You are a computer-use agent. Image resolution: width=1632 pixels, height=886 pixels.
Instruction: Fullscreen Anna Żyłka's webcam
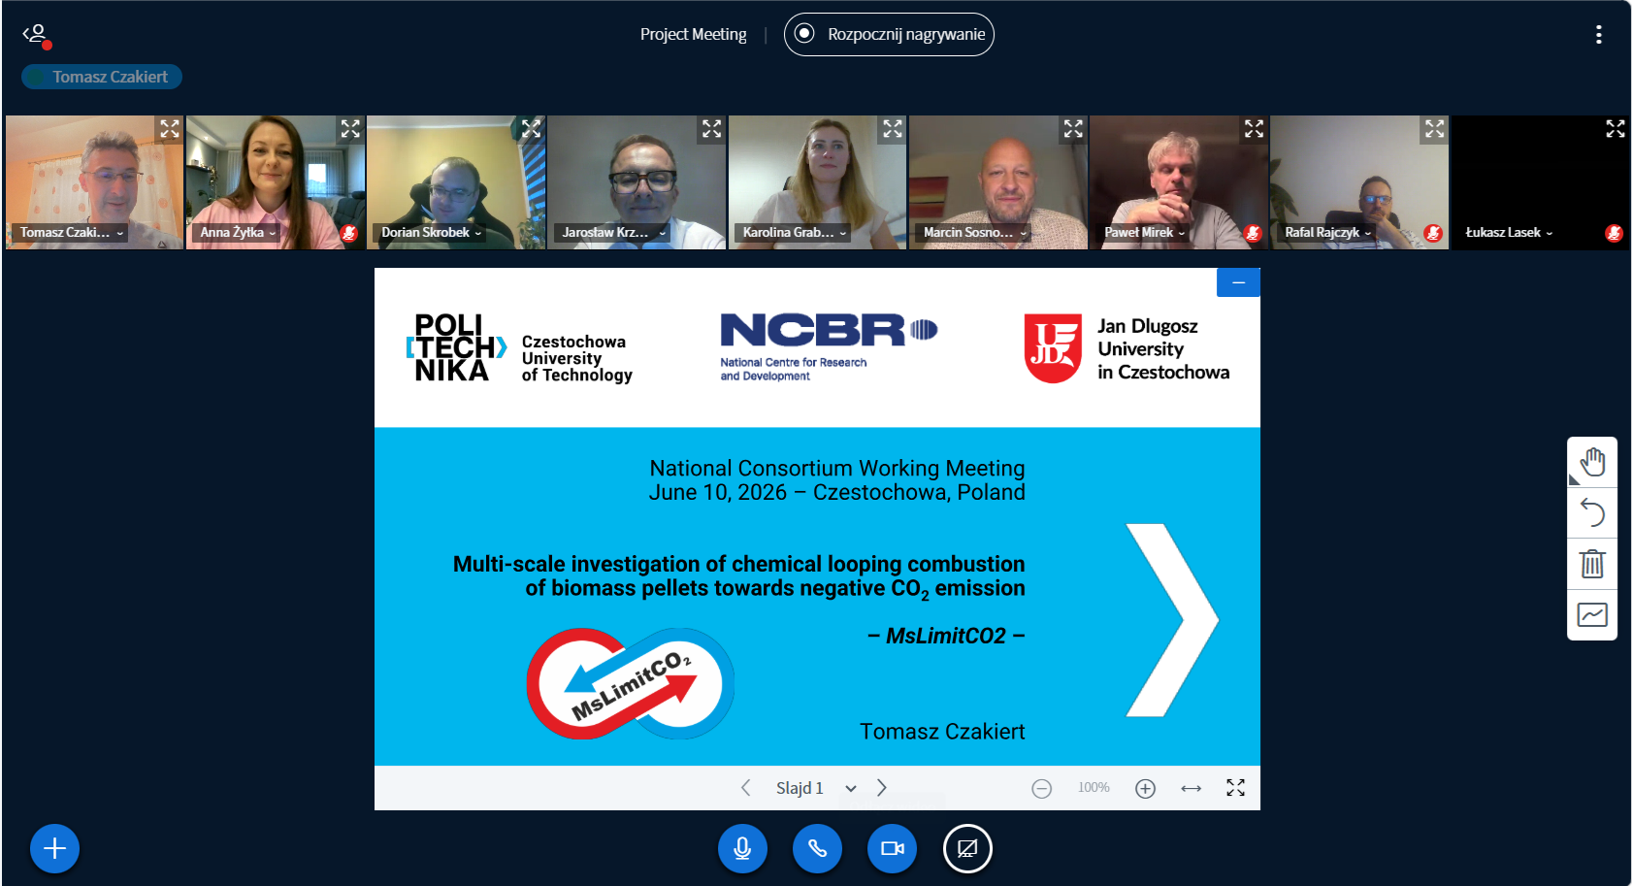(350, 129)
